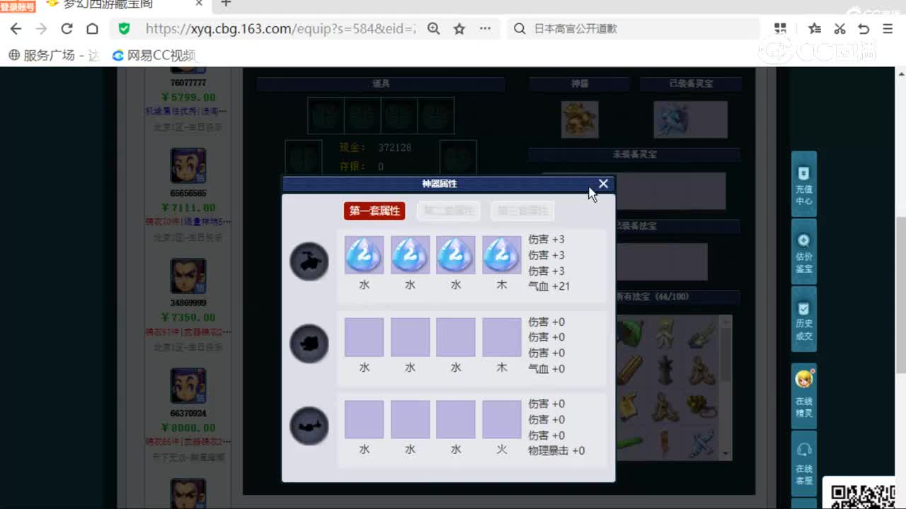Open the 估价鉴宝 tool in the sidebar
Image resolution: width=906 pixels, height=509 pixels.
click(x=804, y=252)
